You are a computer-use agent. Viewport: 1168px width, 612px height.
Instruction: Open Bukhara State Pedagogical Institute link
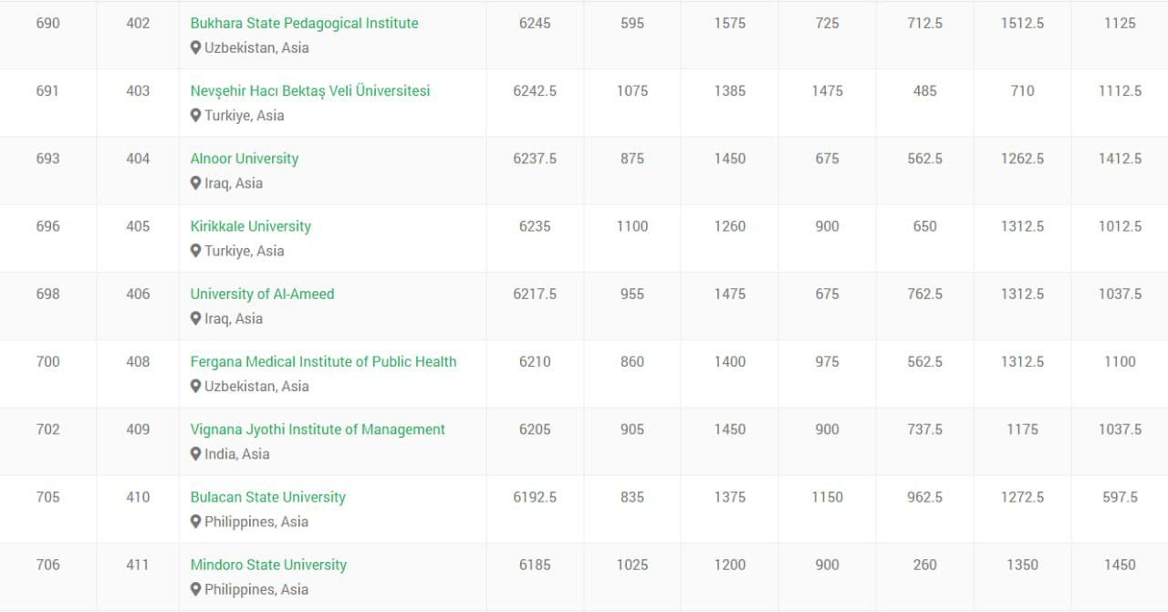[304, 23]
